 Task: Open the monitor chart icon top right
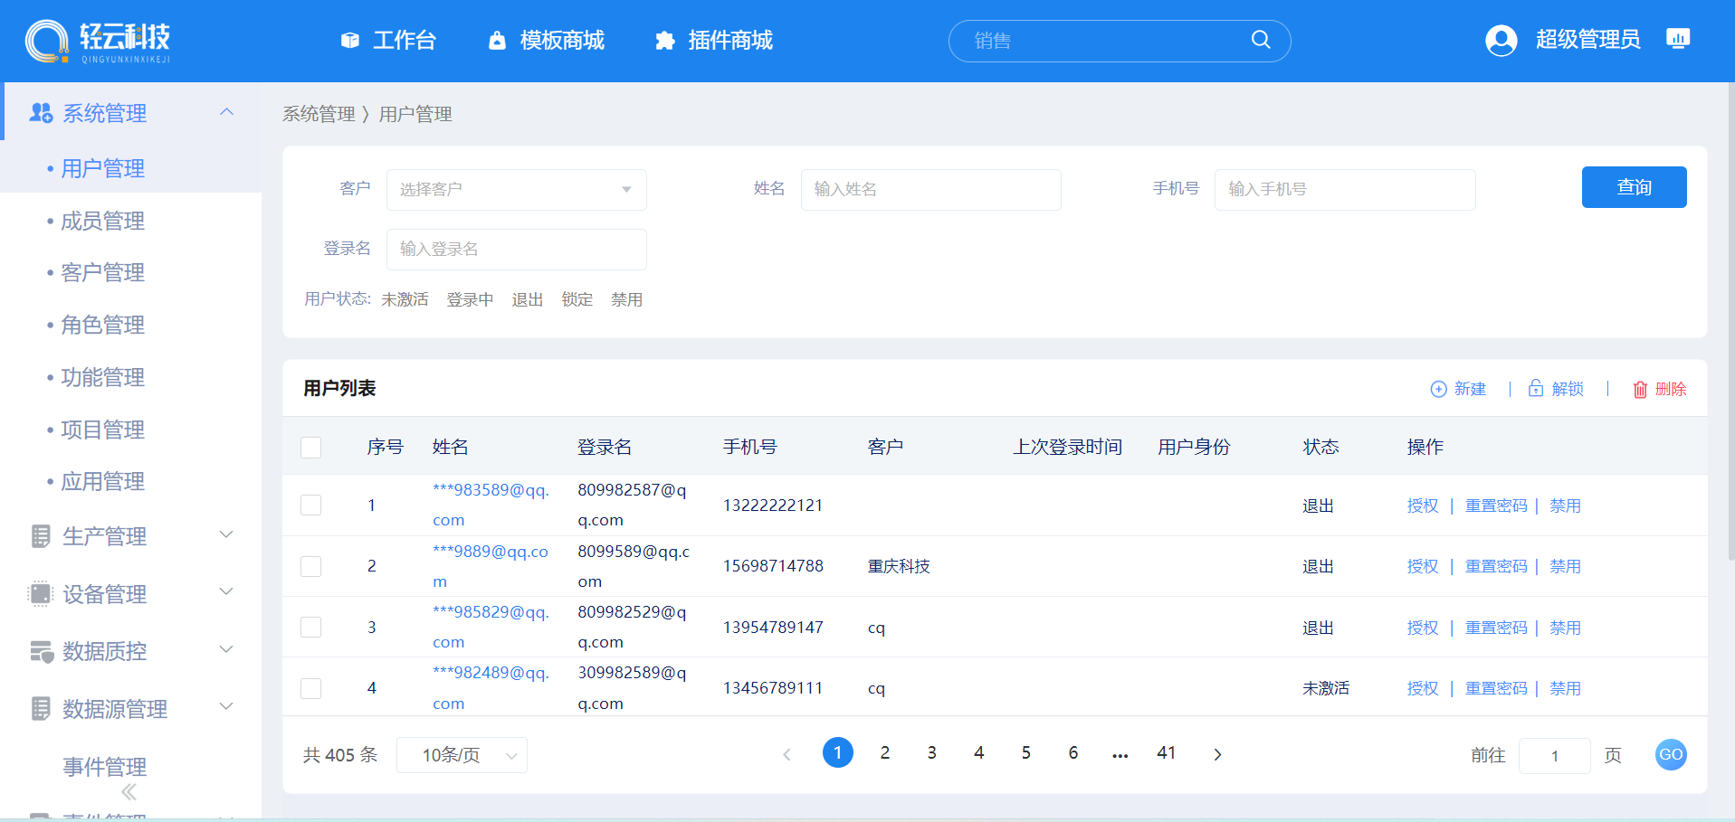click(x=1678, y=39)
